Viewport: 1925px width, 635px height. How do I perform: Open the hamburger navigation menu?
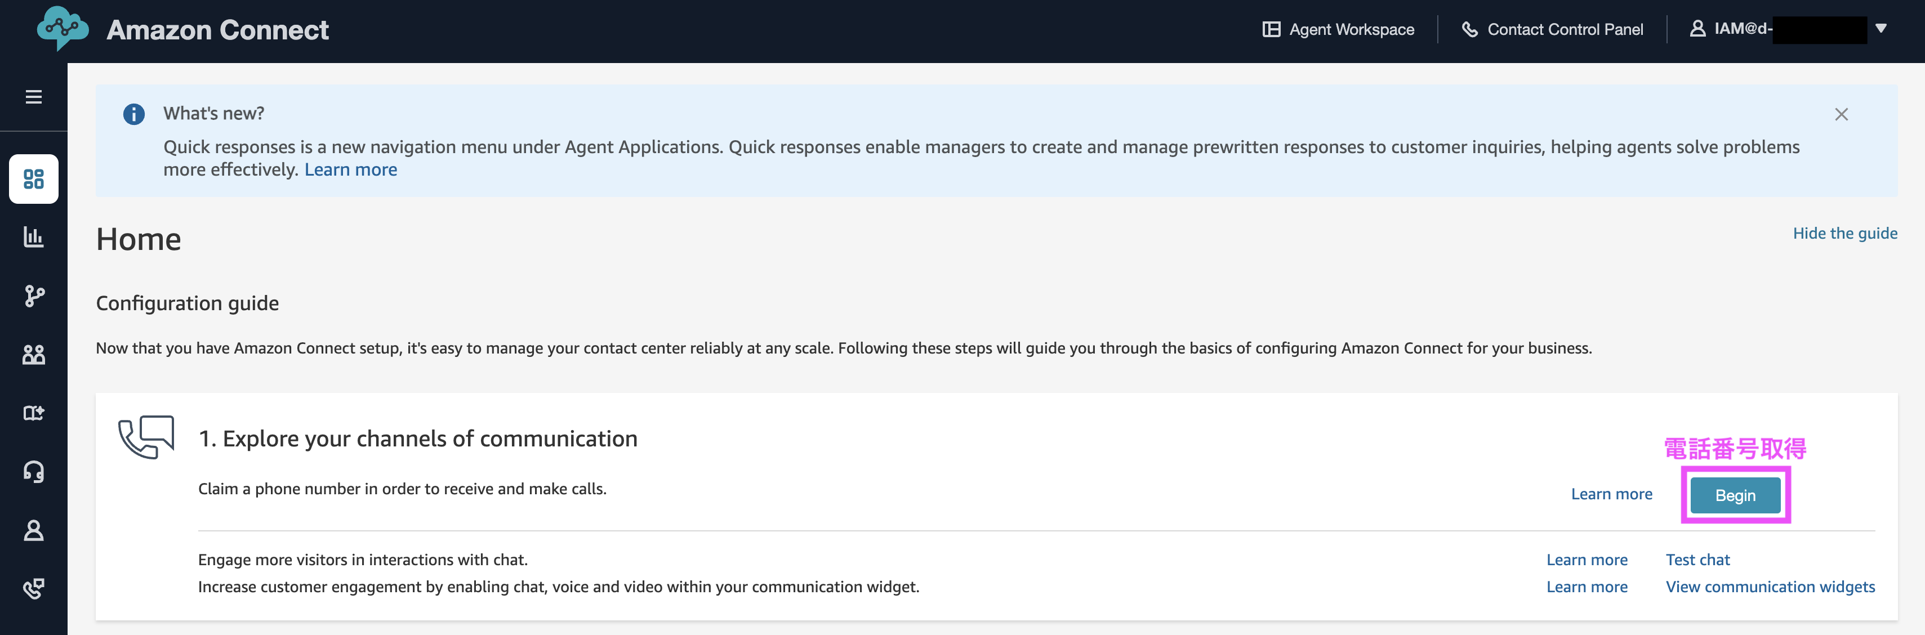34,97
